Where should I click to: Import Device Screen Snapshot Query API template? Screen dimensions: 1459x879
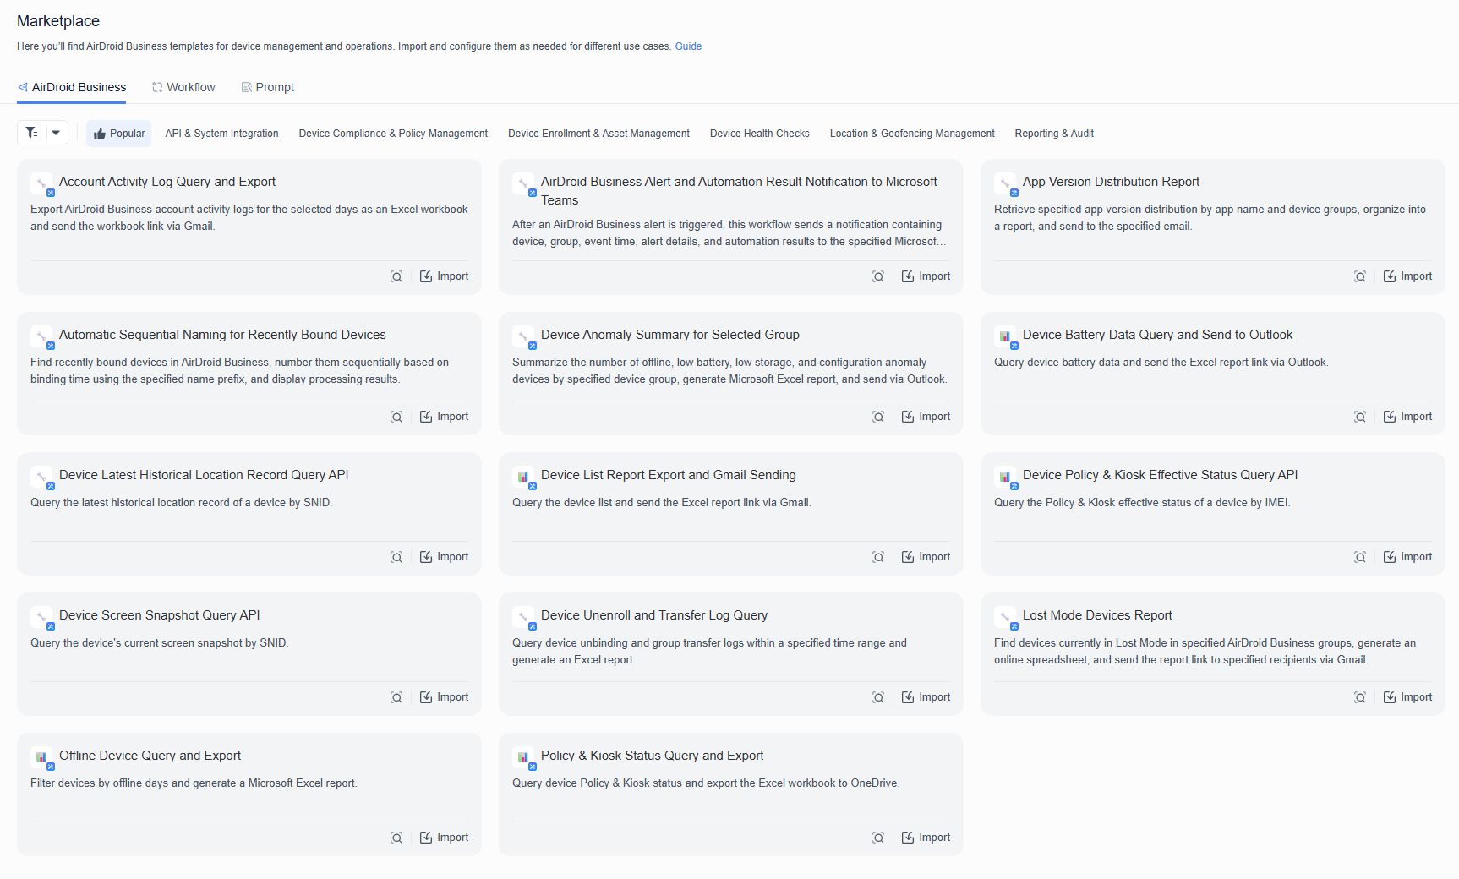pos(444,697)
